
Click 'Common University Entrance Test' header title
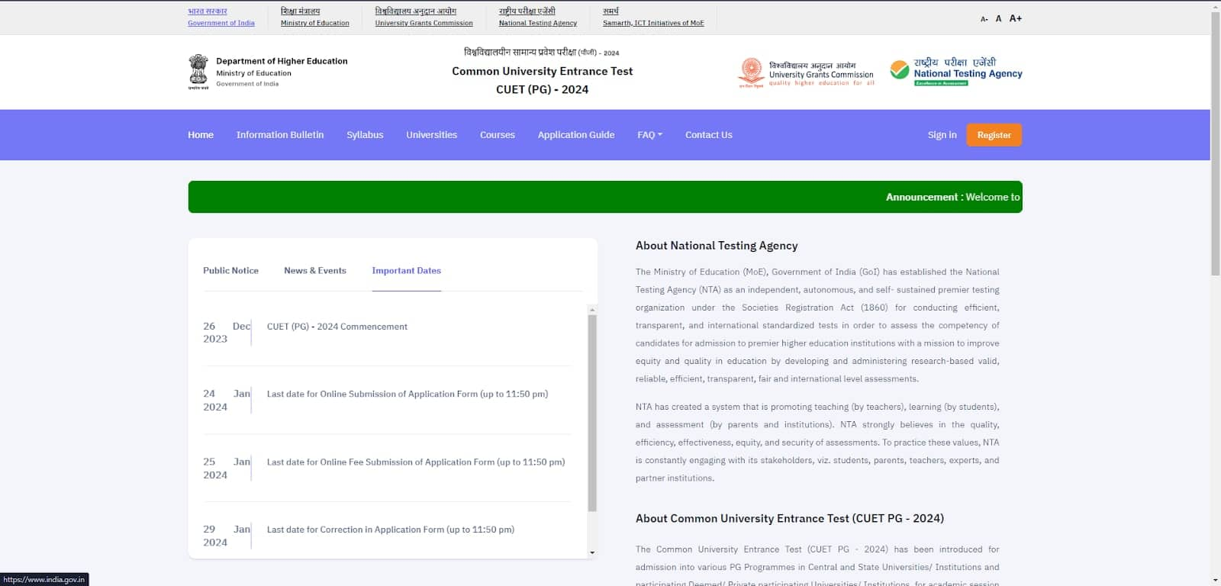tap(543, 71)
